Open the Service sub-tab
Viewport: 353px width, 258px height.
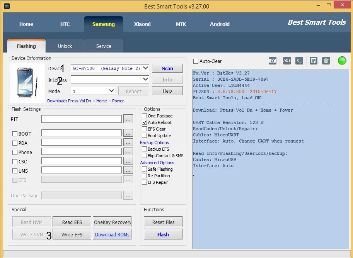pos(104,46)
